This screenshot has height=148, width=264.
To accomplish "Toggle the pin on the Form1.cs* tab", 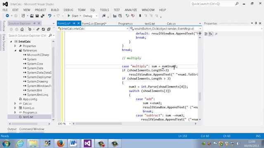I will coord(74,23).
